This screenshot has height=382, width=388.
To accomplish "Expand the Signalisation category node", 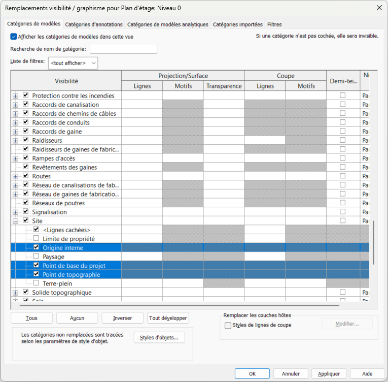I will [15, 212].
